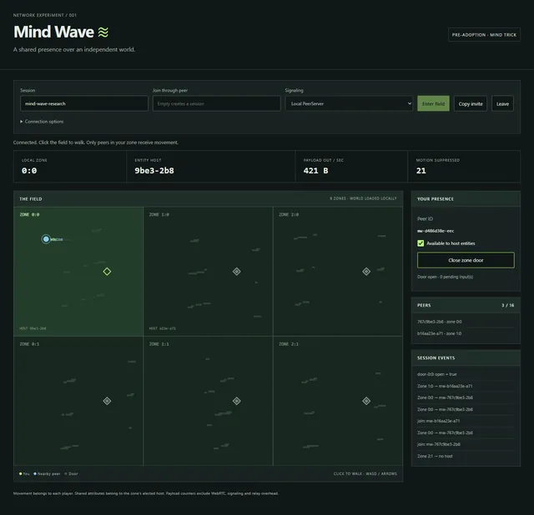
Task: Click the join: mw-b16aa23e-a71 event
Action: [466, 421]
